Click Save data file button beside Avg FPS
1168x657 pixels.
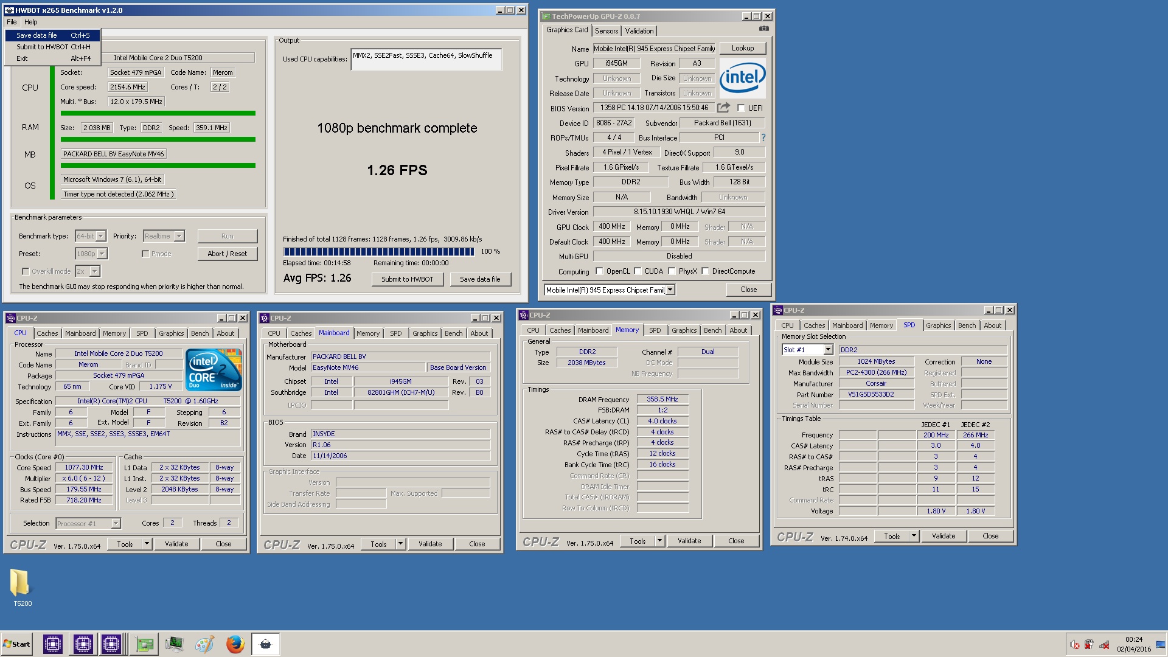tap(481, 279)
